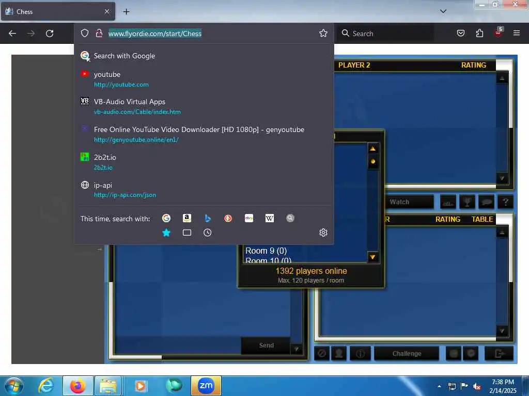Click the chat bubble icon beside Watch
The image size is (529, 396).
click(x=486, y=202)
